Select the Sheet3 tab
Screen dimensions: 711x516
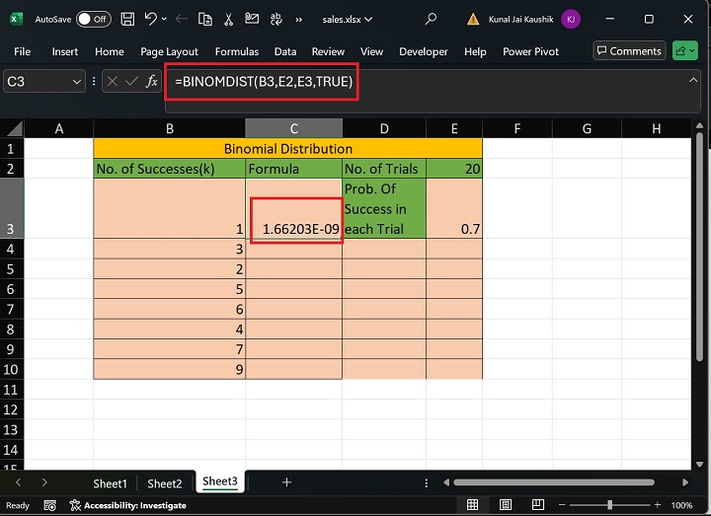point(220,481)
